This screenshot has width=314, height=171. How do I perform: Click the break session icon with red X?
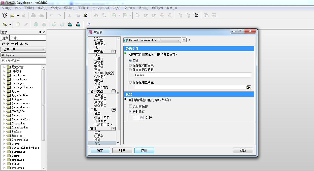point(78,24)
